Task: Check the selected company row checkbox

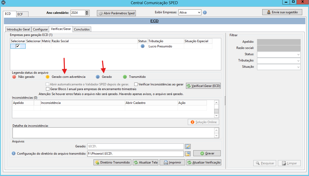Action: tap(18, 46)
